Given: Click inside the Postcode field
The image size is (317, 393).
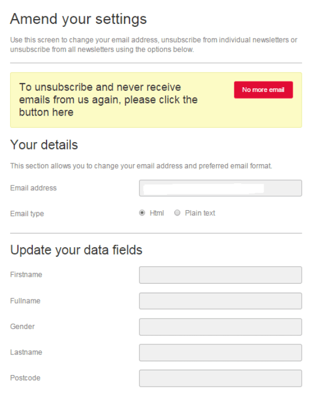Looking at the screenshot, I should (x=220, y=378).
